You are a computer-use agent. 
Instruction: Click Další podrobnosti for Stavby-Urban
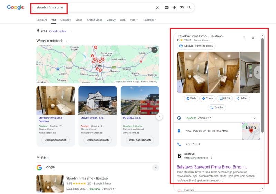pos(98,140)
